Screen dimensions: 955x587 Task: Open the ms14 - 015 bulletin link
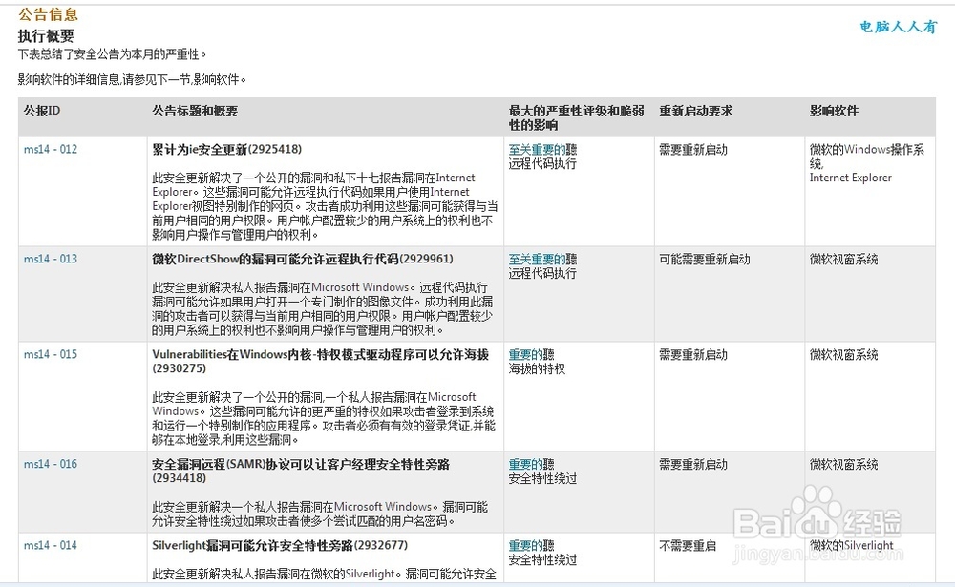[x=51, y=354]
